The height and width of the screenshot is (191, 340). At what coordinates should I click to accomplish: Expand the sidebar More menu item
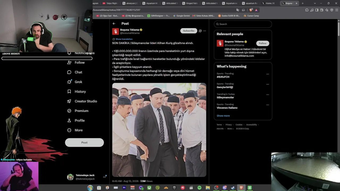(x=75, y=130)
